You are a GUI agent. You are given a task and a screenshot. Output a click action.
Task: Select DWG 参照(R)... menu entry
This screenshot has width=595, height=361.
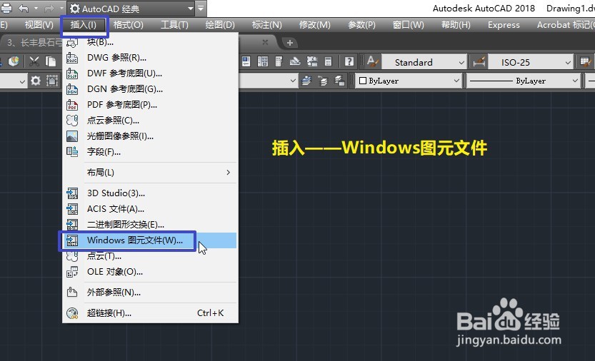pos(150,58)
